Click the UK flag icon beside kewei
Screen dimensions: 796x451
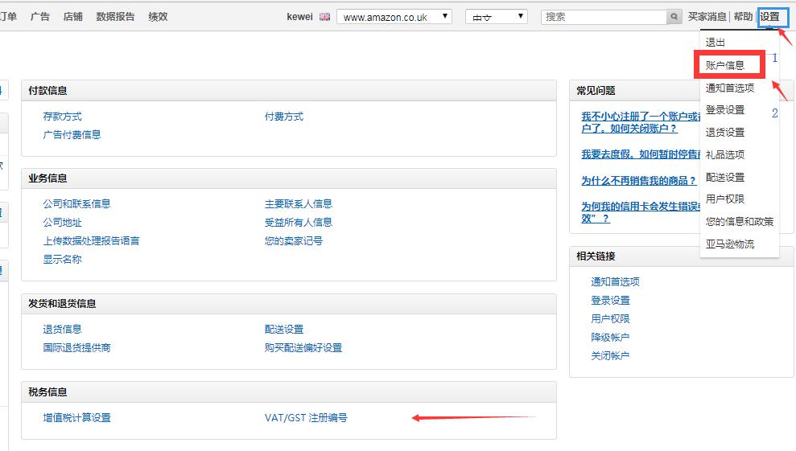coord(325,17)
